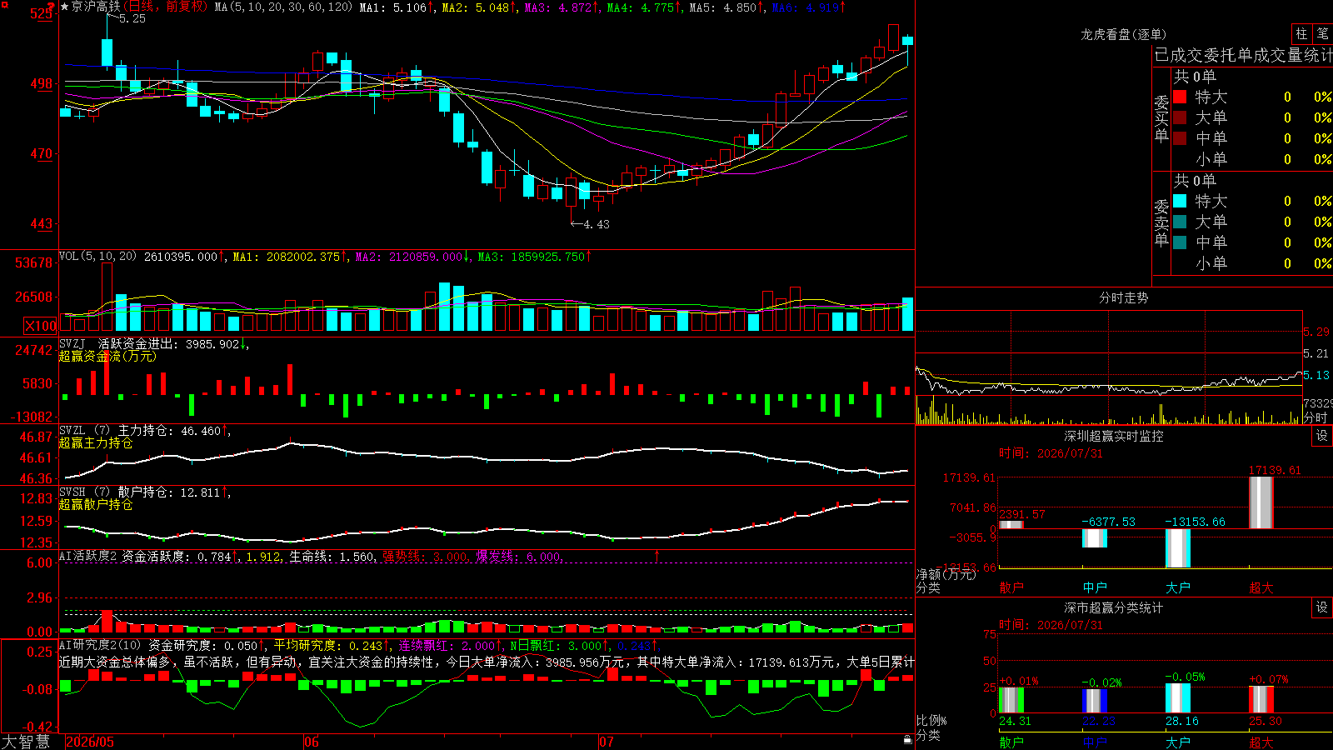Click the 超赢散户持仓 label

(96, 504)
